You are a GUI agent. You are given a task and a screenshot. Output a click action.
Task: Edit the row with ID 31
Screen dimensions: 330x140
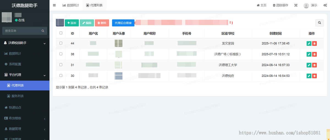click(309, 65)
